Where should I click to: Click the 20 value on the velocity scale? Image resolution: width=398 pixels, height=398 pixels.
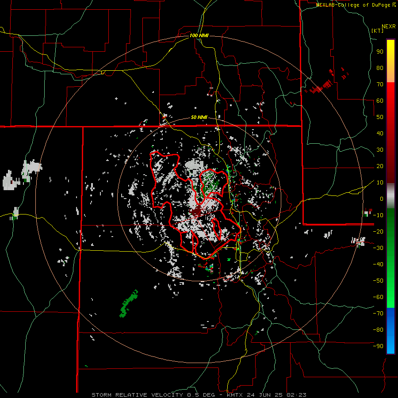[380, 166]
